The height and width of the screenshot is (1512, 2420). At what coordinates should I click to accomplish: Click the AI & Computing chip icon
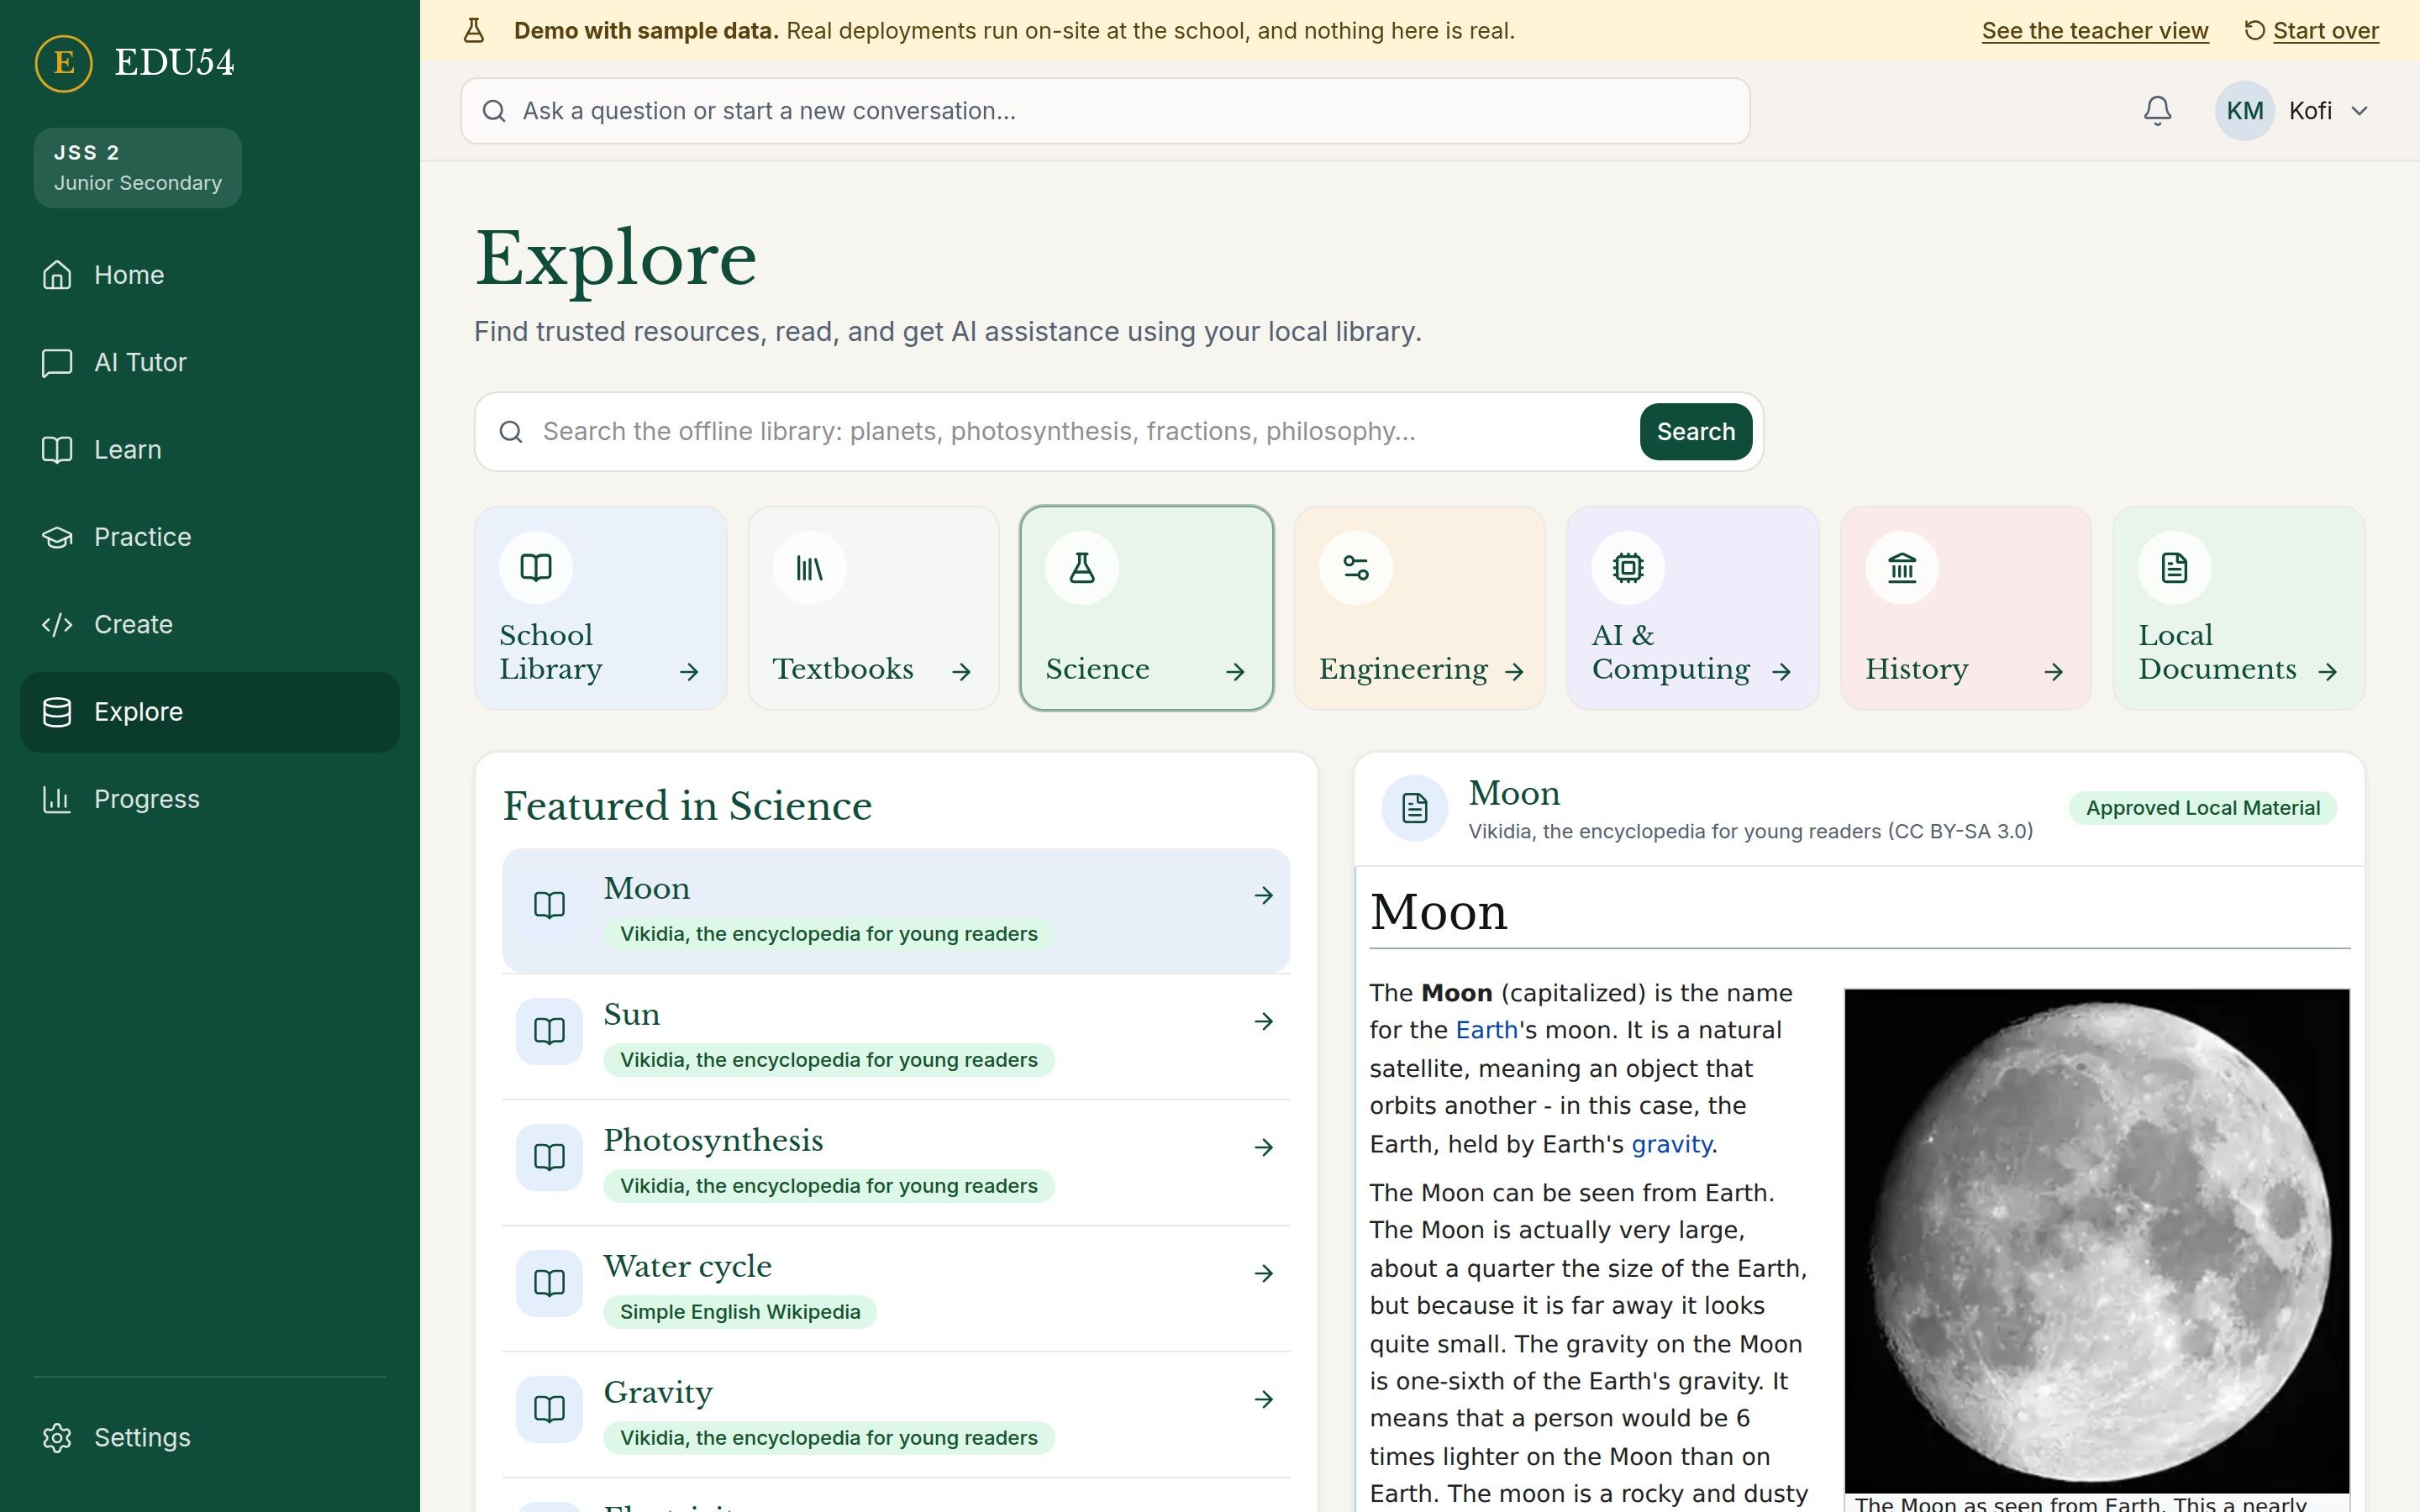point(1628,568)
